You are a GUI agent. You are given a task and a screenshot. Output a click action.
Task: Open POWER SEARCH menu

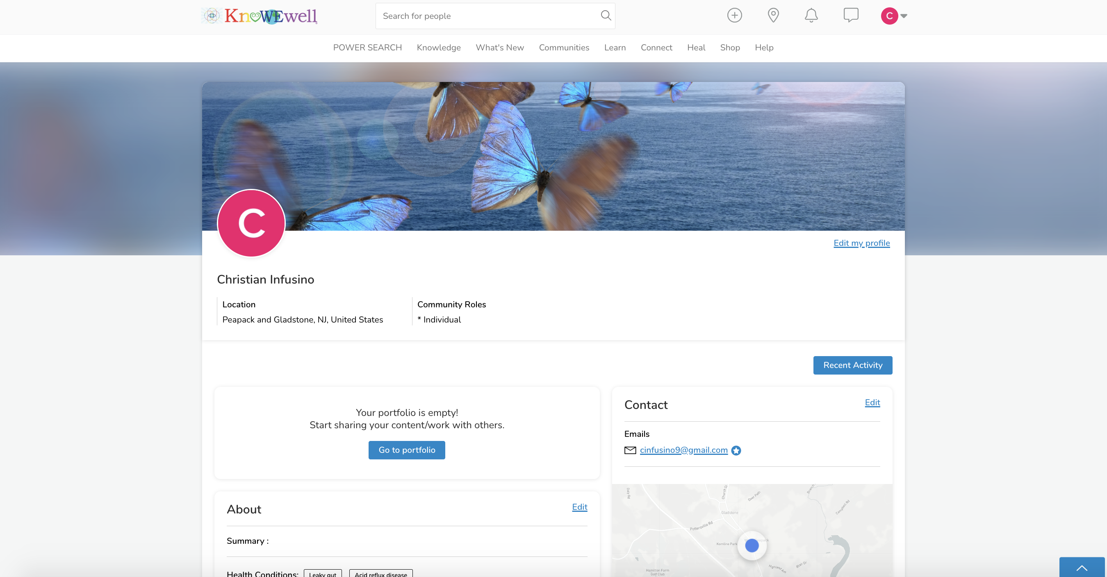click(367, 48)
